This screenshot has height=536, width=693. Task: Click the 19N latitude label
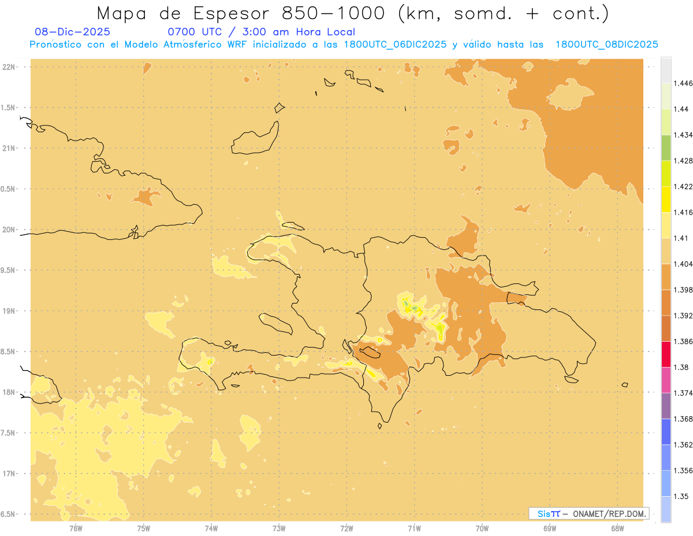point(10,311)
